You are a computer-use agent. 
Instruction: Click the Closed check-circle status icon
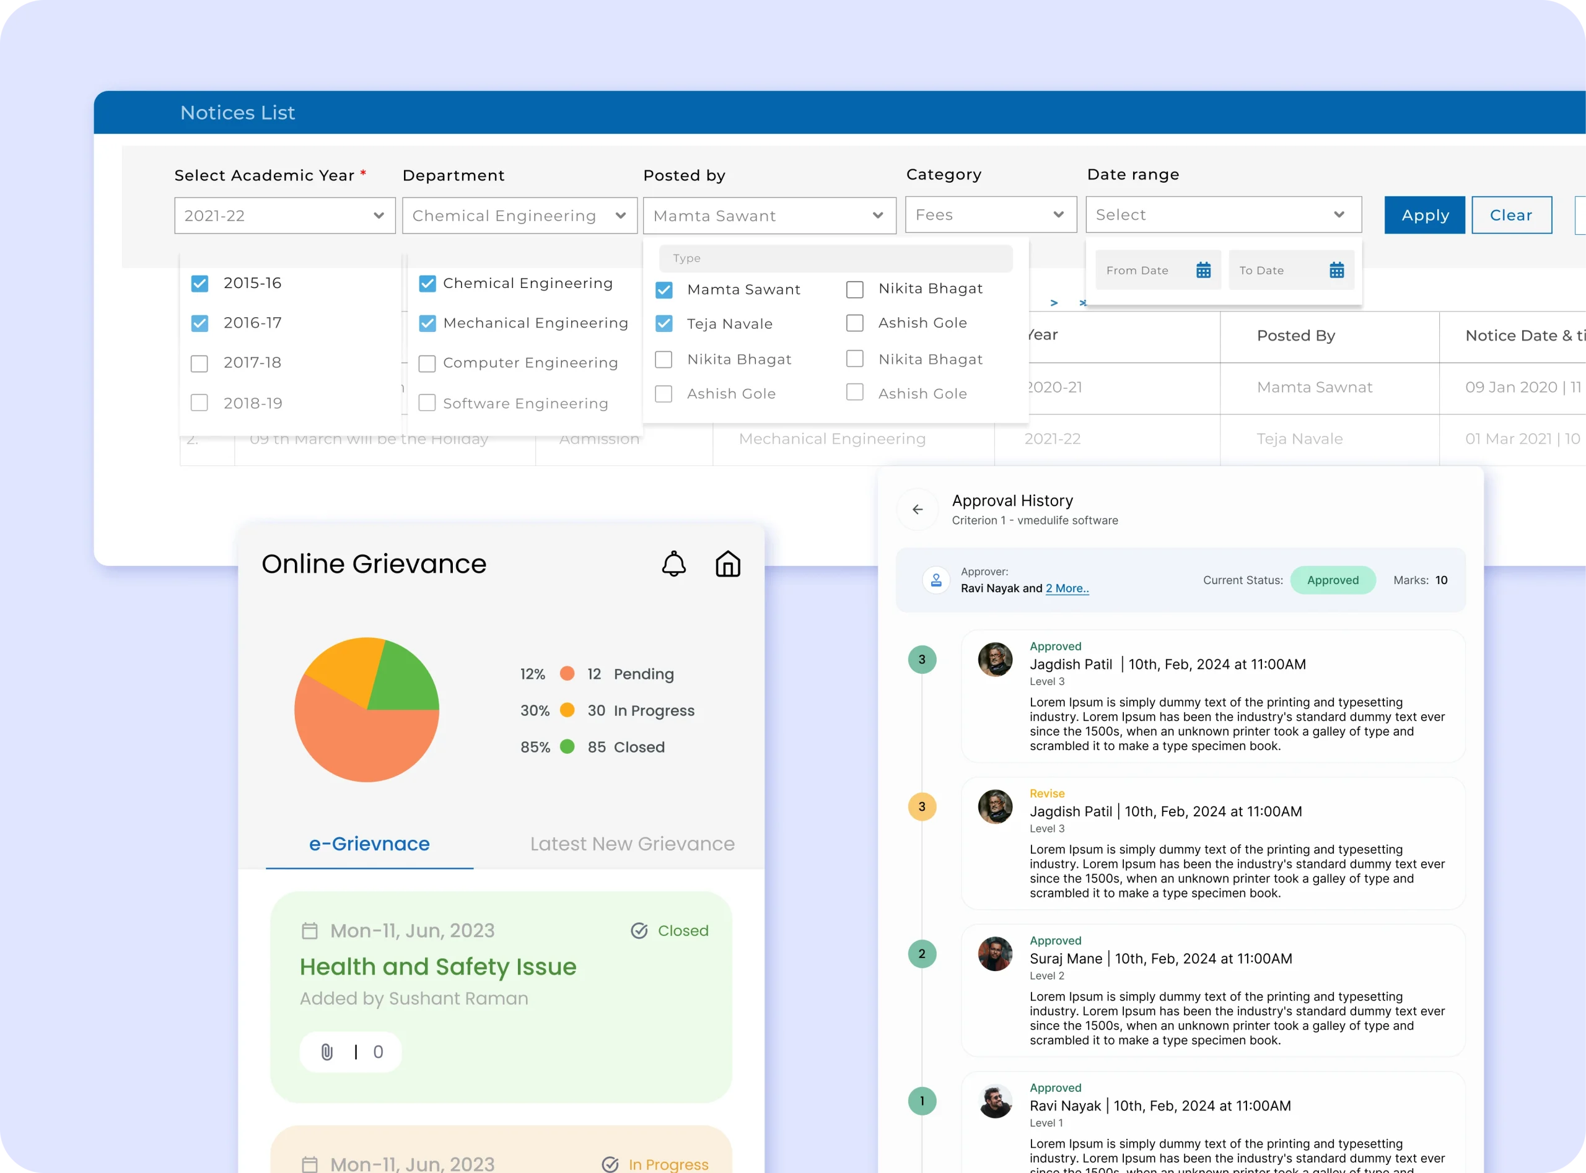click(x=639, y=930)
